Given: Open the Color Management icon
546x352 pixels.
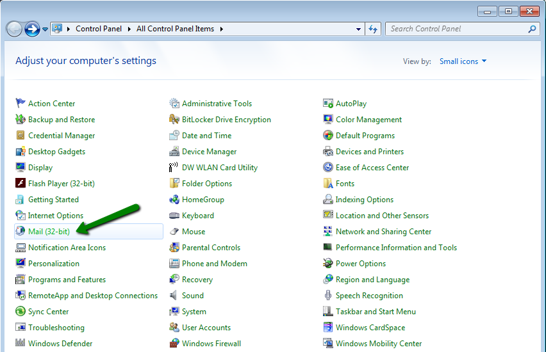Looking at the screenshot, I should 328,119.
